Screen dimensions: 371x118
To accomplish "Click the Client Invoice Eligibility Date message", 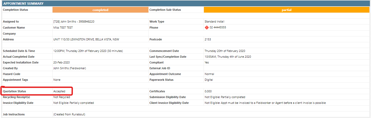I will [265, 103].
